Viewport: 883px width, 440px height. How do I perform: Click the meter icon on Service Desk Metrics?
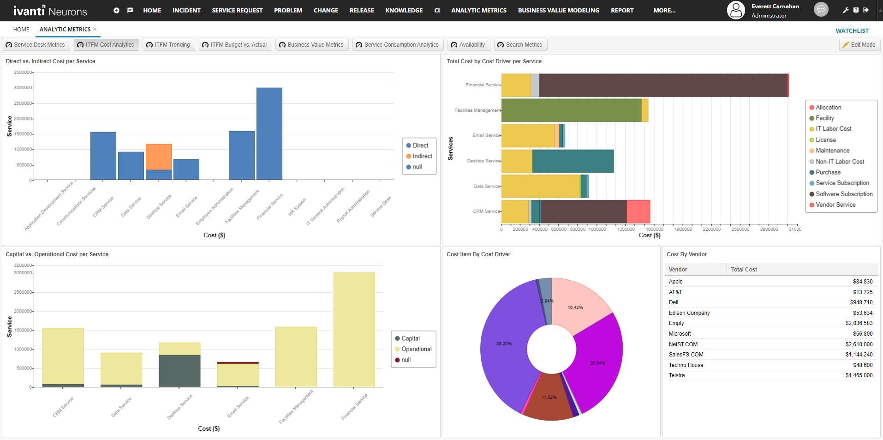(x=8, y=45)
